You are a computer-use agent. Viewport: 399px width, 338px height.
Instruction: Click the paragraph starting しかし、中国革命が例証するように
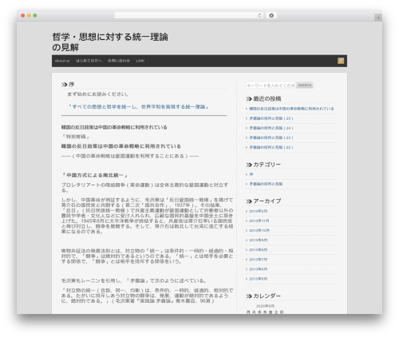147,216
